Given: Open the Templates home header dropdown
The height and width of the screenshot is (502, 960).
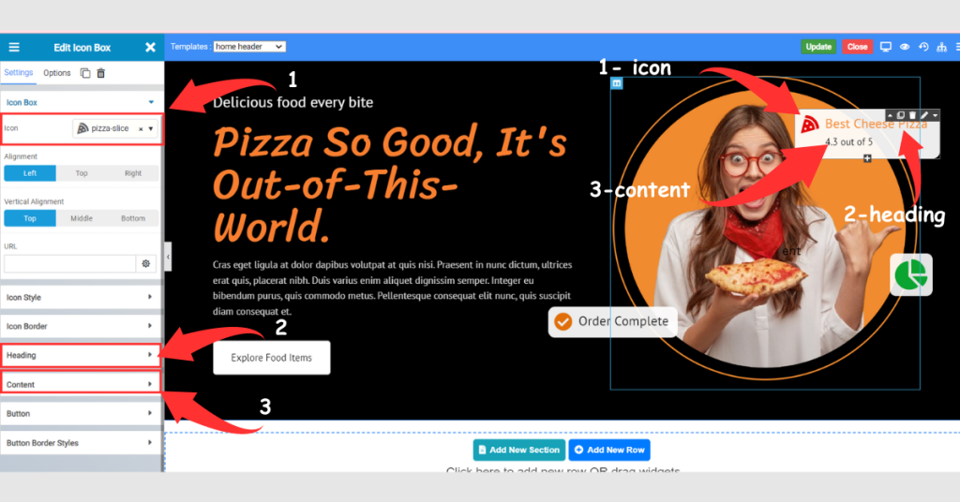Looking at the screenshot, I should click(x=249, y=47).
